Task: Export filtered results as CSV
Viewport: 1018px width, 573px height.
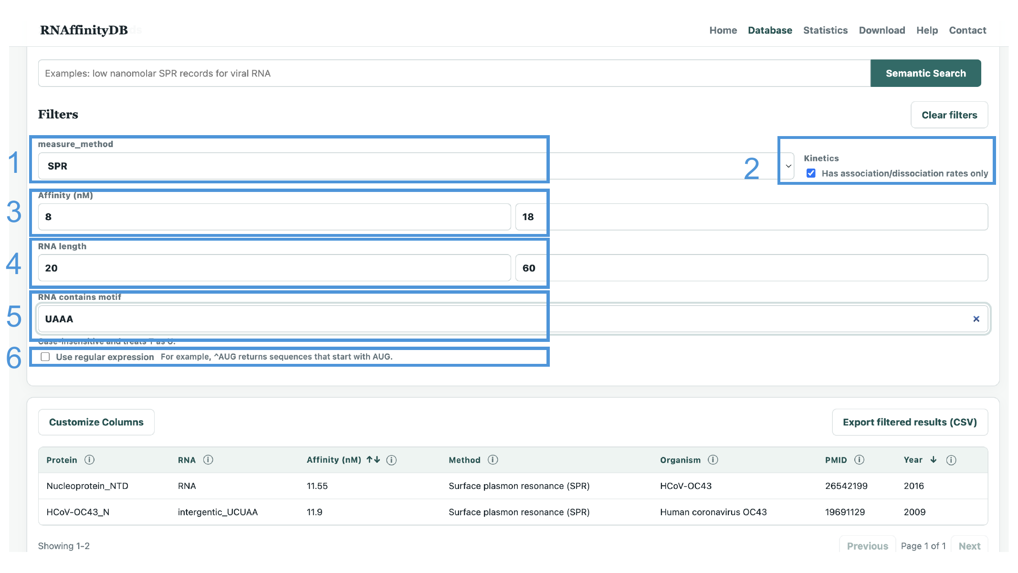Action: tap(910, 422)
